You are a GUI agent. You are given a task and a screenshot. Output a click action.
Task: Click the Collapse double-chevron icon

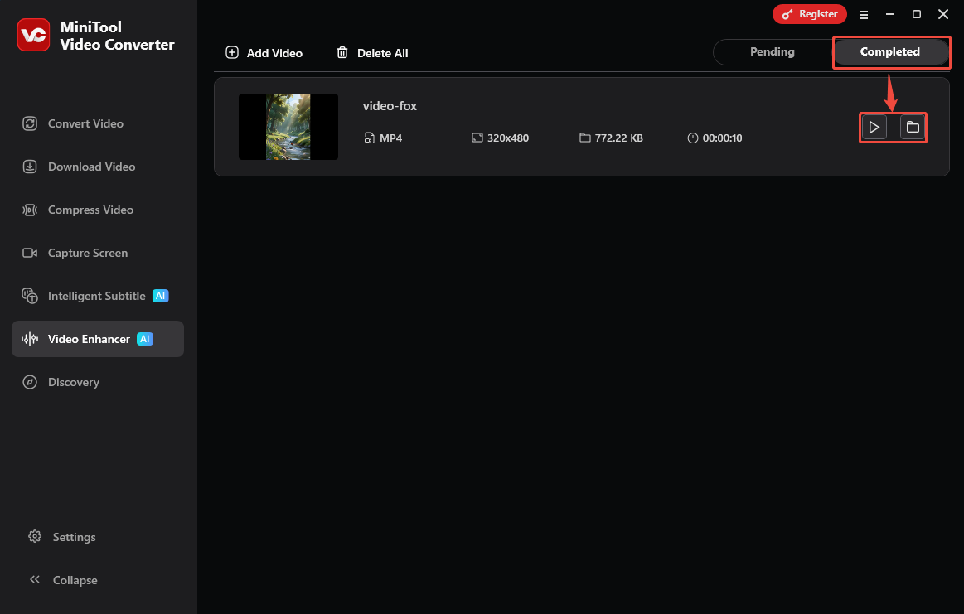pyautogui.click(x=35, y=579)
